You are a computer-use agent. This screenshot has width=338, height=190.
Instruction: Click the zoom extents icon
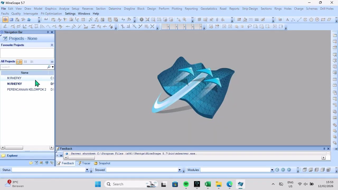point(147,20)
